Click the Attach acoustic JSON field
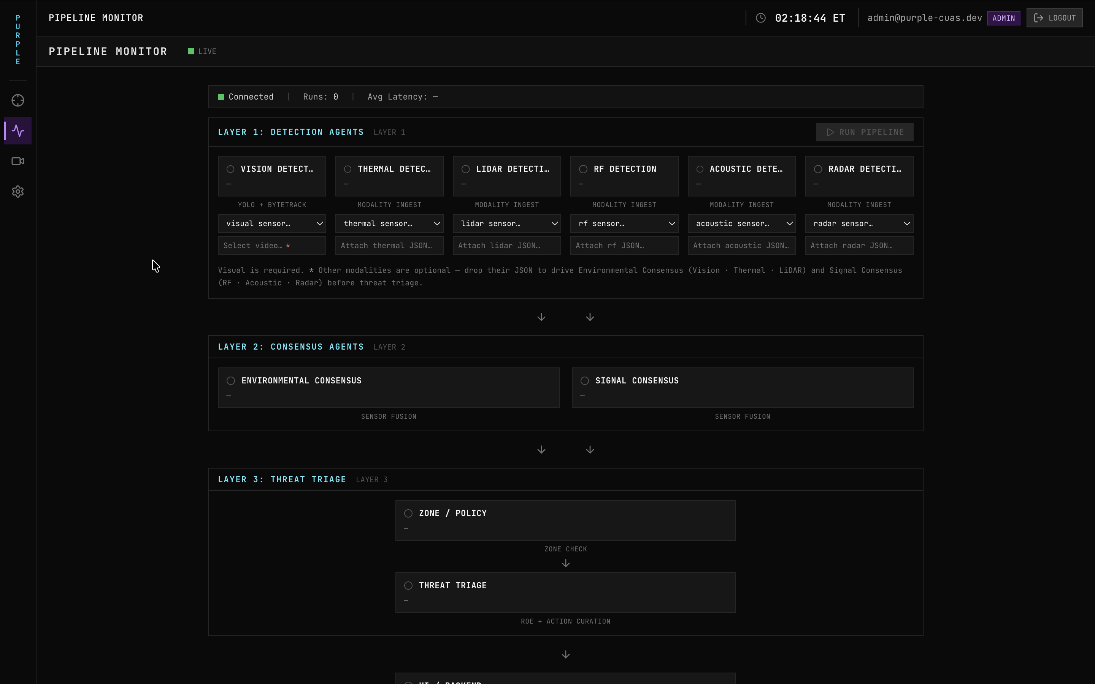1095x684 pixels. pyautogui.click(x=742, y=245)
